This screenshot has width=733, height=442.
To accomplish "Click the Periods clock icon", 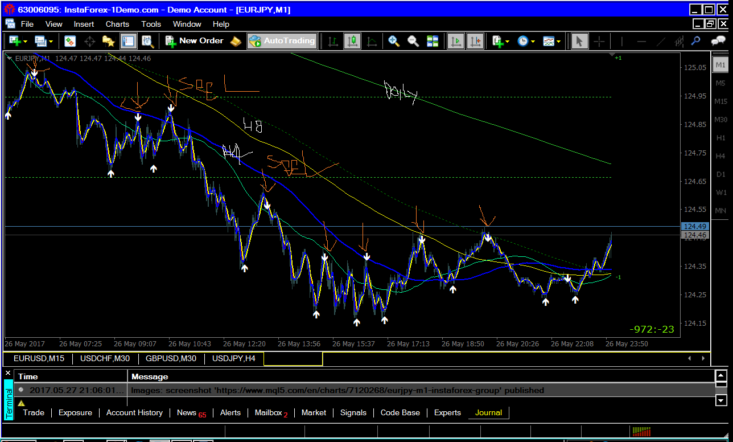I will [x=523, y=41].
